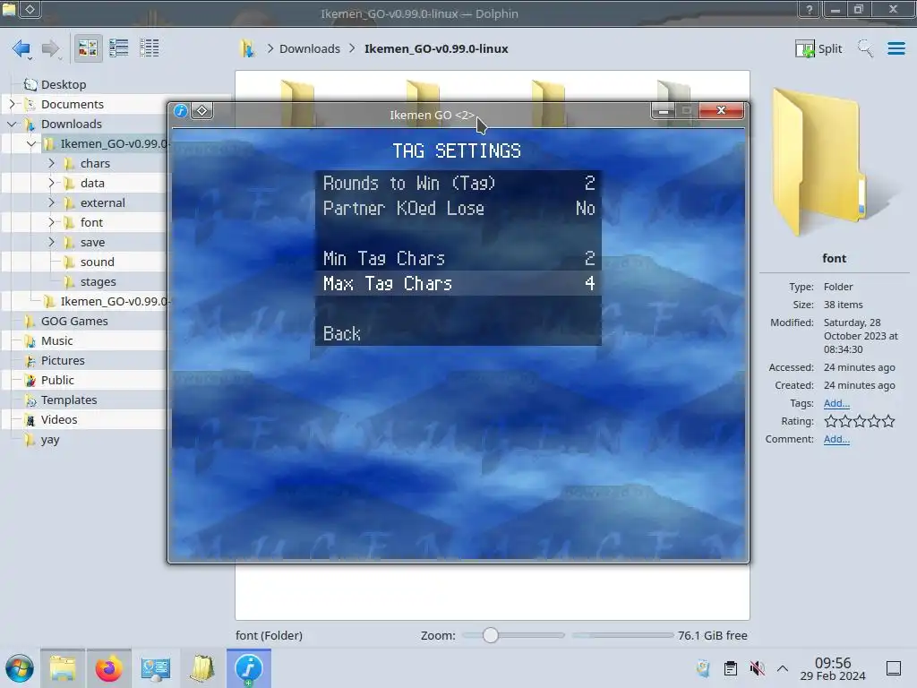Screen dimensions: 917x688
Task: Open the Dolphin hamburger menu
Action: click(896, 48)
